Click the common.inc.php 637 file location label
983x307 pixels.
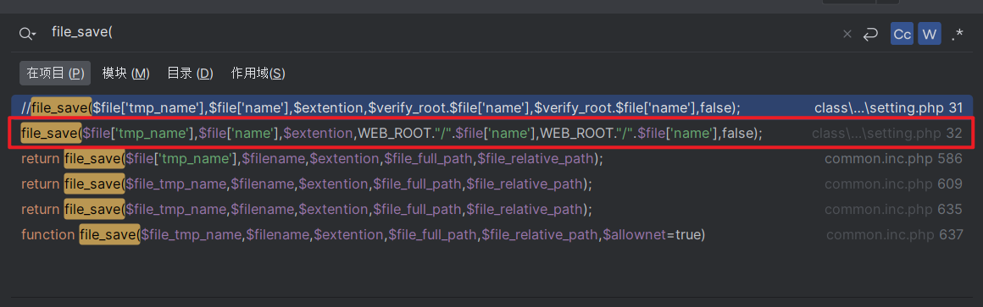point(894,235)
